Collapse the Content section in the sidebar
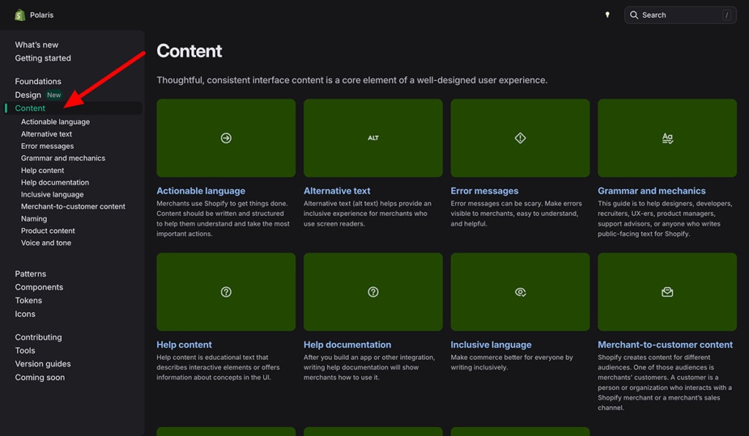The image size is (749, 436). point(30,107)
